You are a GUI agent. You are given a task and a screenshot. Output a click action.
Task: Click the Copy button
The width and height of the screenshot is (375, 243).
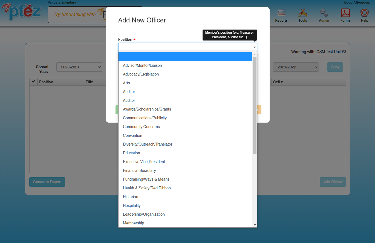tap(335, 67)
